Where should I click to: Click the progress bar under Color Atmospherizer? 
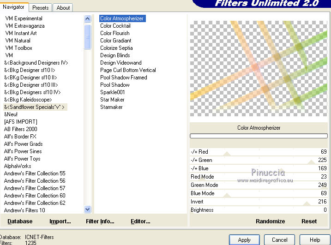(x=259, y=136)
